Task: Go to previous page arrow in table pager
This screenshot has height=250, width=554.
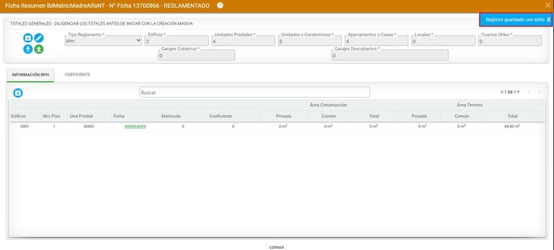Action: tap(529, 92)
